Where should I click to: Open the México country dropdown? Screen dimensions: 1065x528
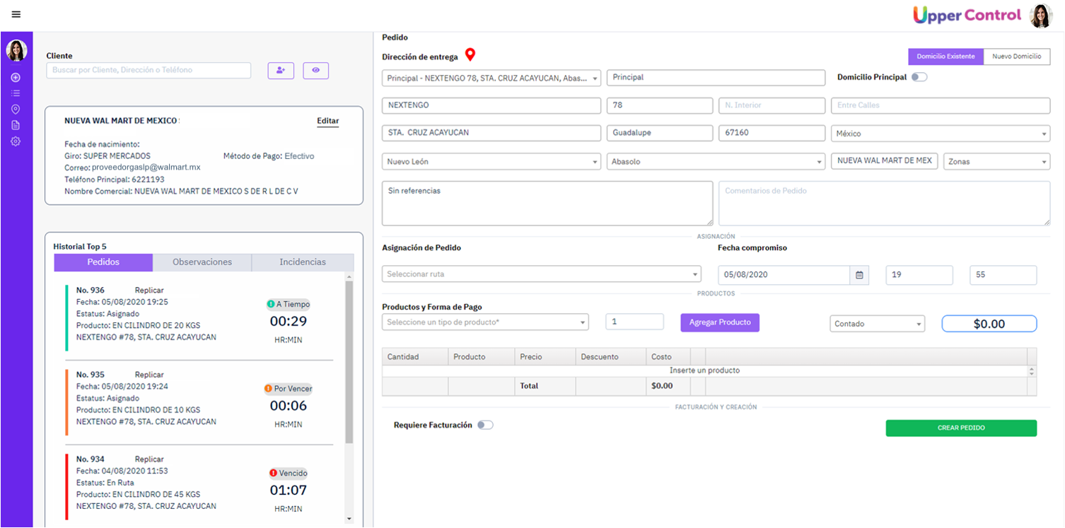point(941,134)
